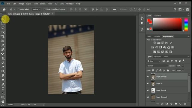Toggle lock all for layer
Viewport: 192px width, 108px height.
point(168,70)
